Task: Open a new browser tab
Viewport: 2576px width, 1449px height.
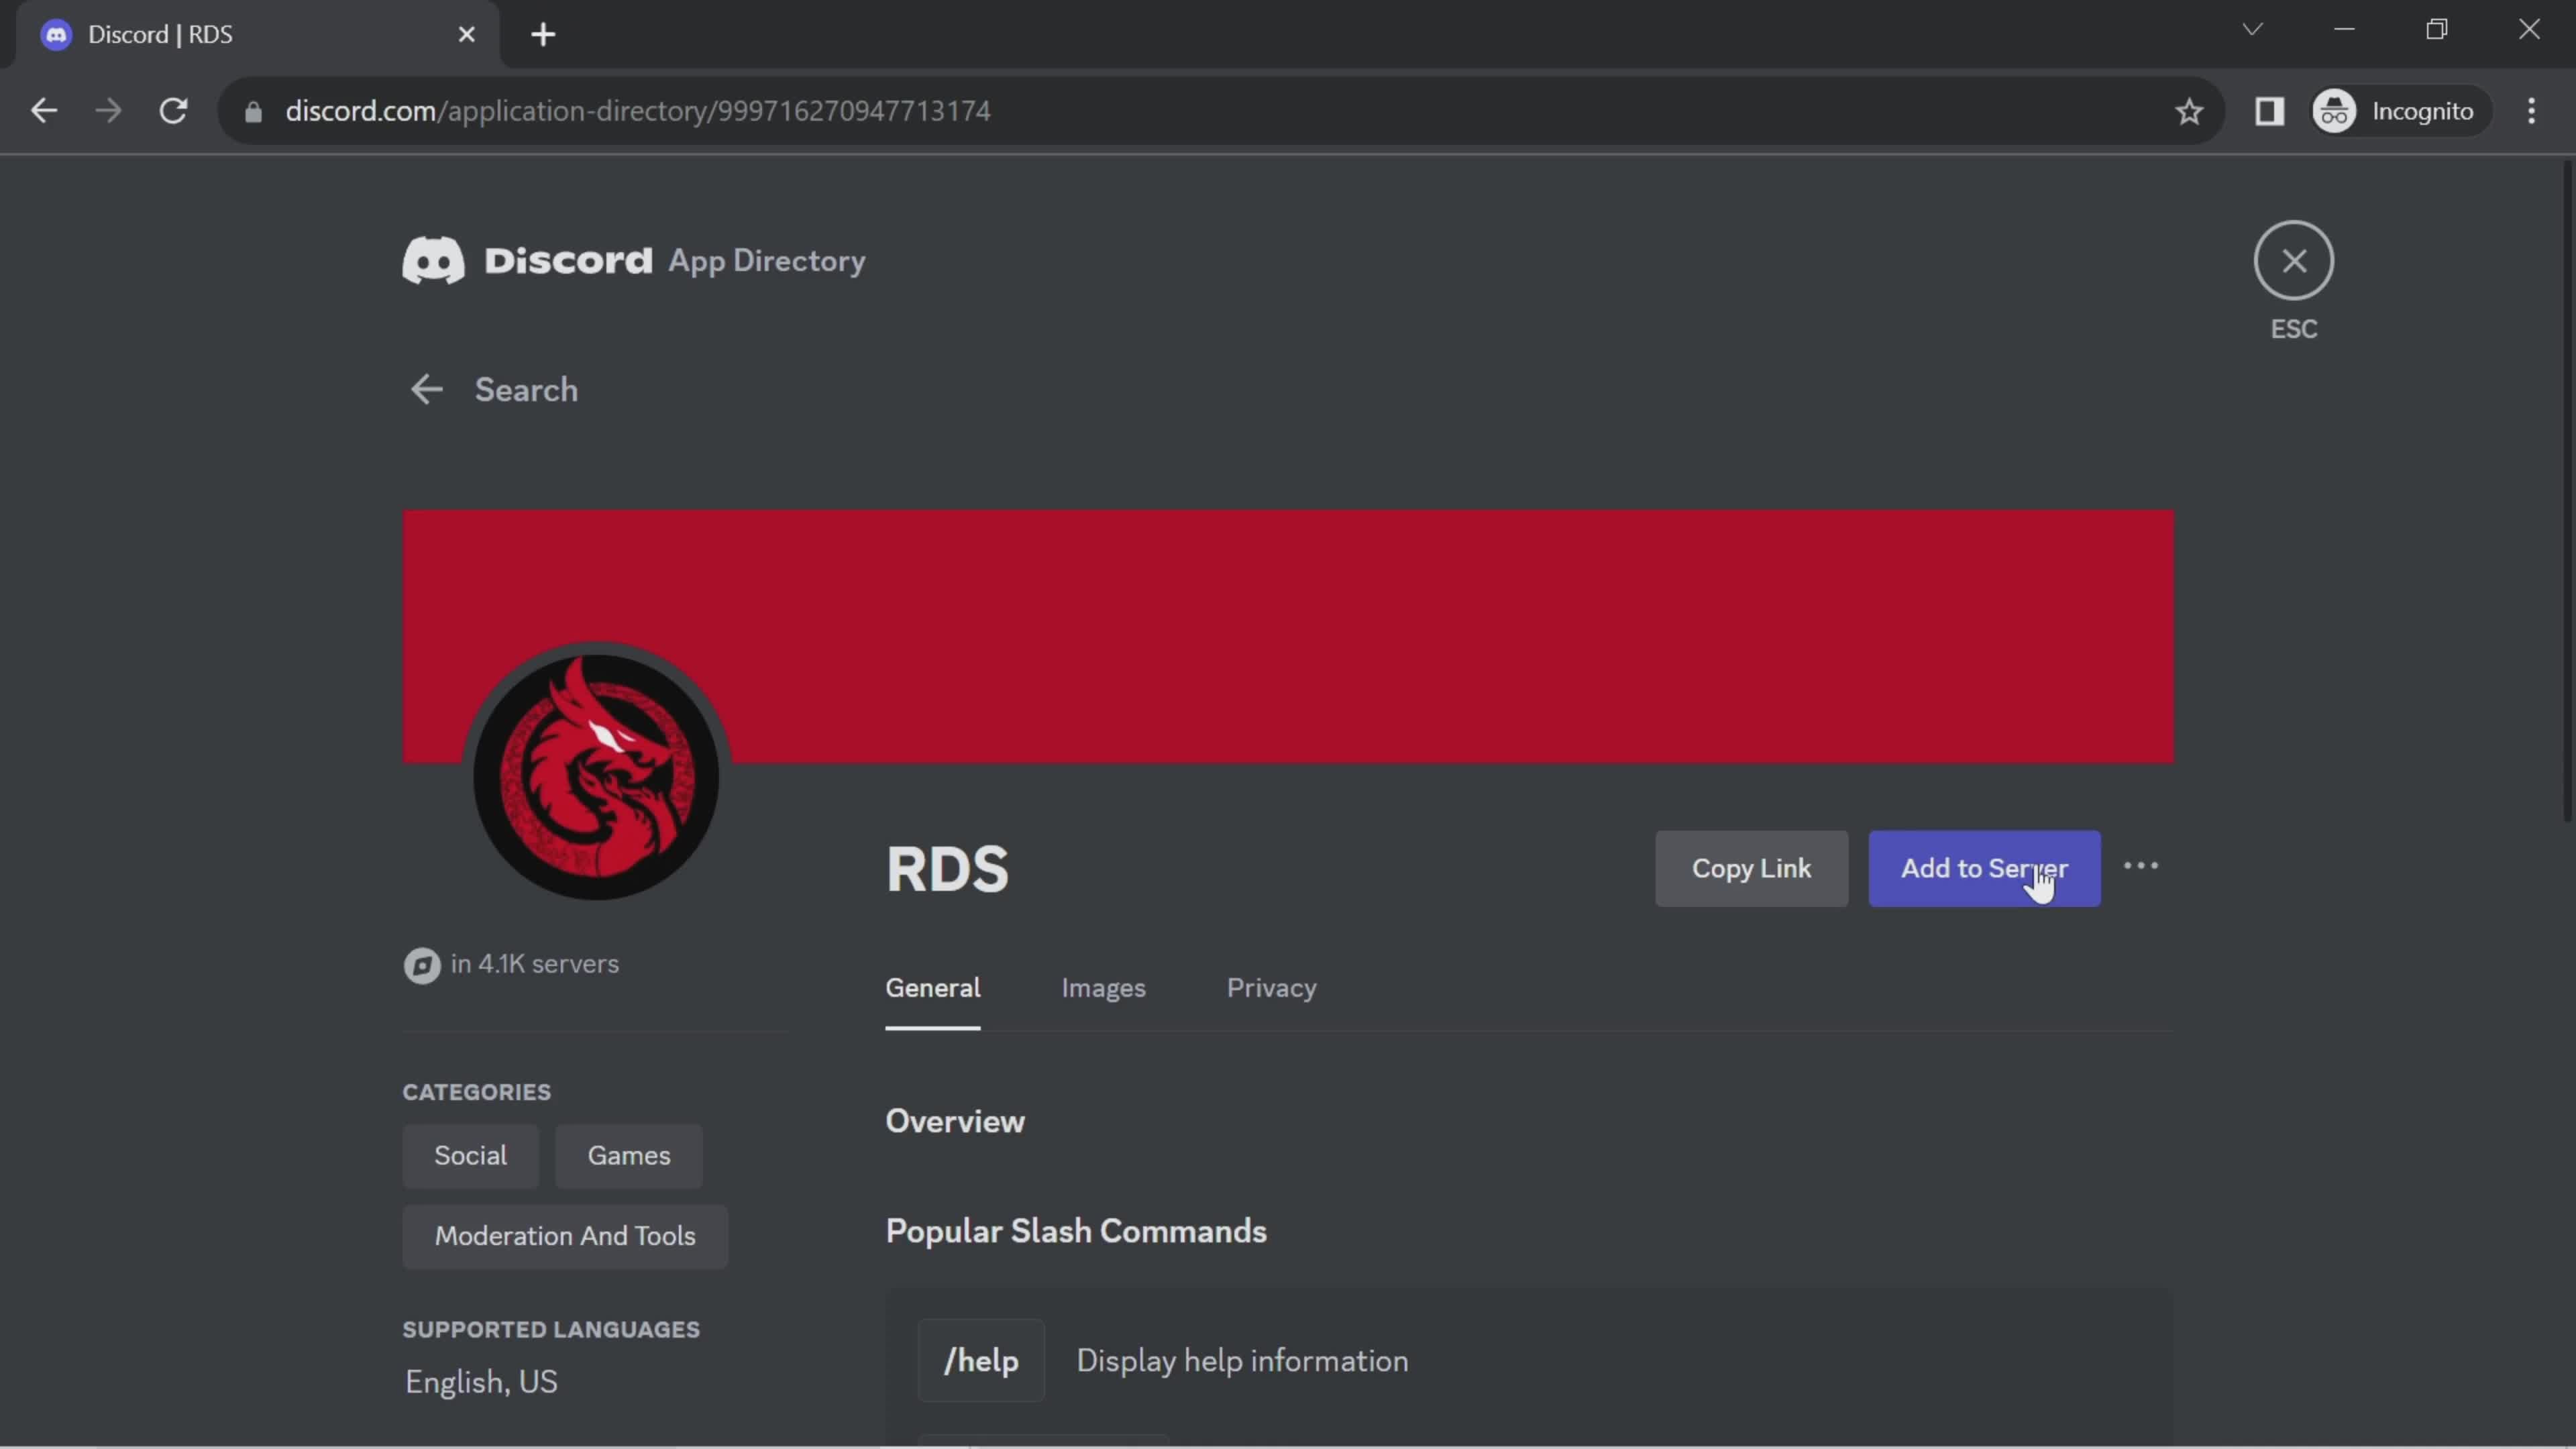Action: [x=543, y=35]
